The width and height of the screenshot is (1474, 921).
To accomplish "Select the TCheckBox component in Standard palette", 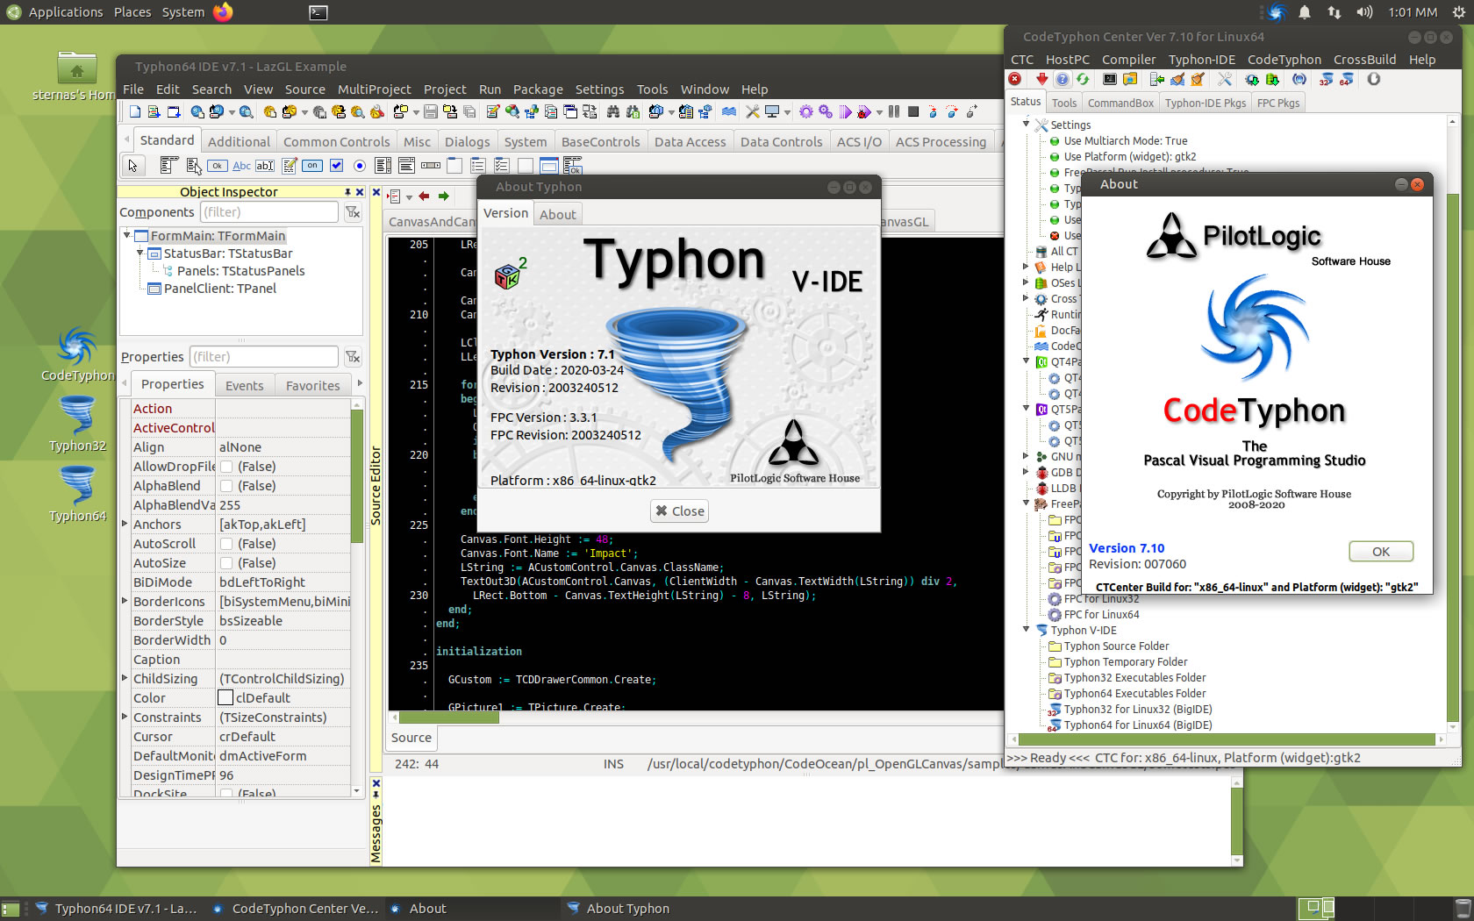I will coord(336,165).
